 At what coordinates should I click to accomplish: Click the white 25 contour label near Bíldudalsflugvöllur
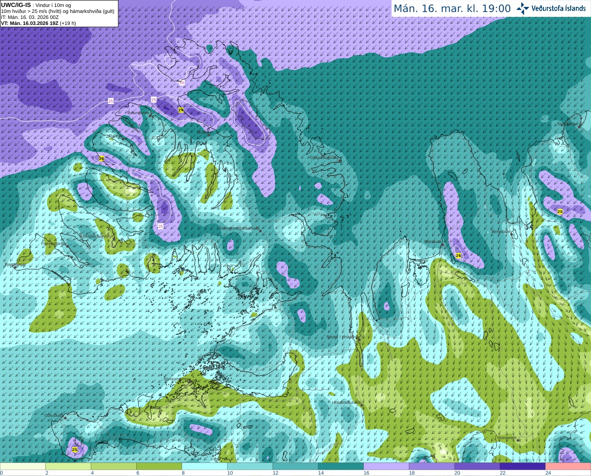tap(161, 226)
